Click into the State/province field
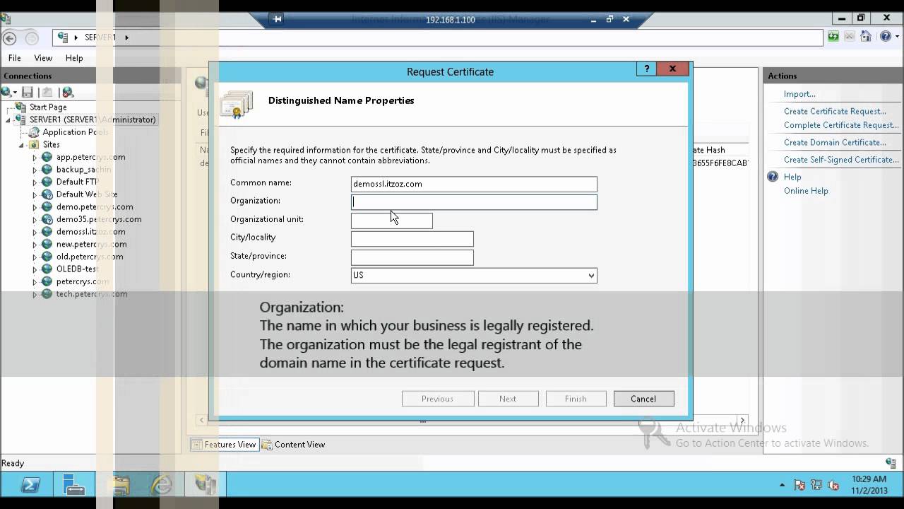This screenshot has width=904, height=509. [x=412, y=257]
